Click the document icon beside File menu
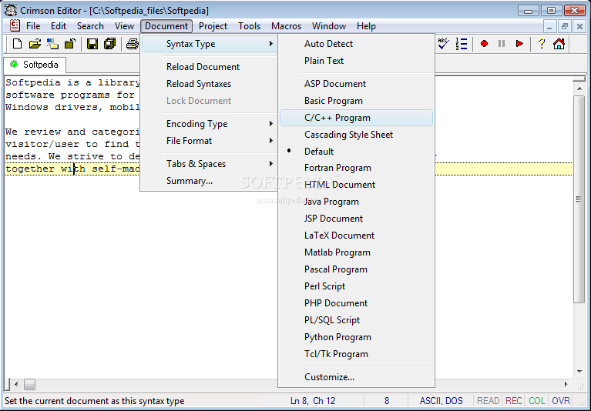This screenshot has width=591, height=411. coord(15,25)
